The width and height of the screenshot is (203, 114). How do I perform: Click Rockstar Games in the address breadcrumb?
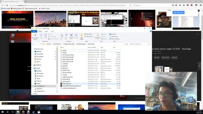(81, 44)
